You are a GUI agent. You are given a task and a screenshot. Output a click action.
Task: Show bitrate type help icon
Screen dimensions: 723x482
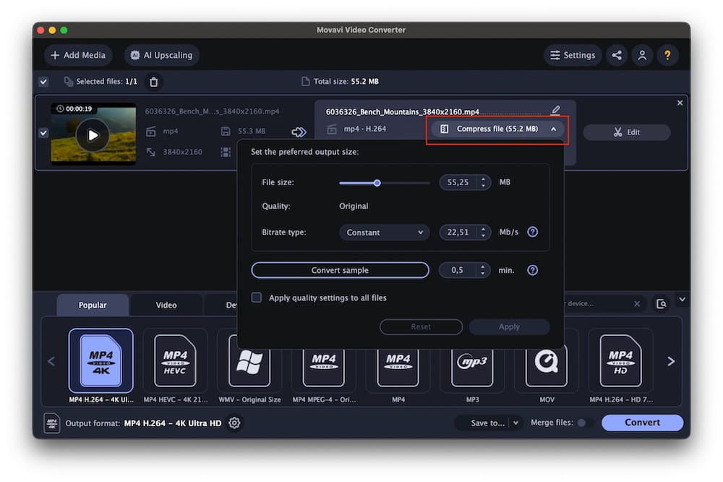point(532,232)
